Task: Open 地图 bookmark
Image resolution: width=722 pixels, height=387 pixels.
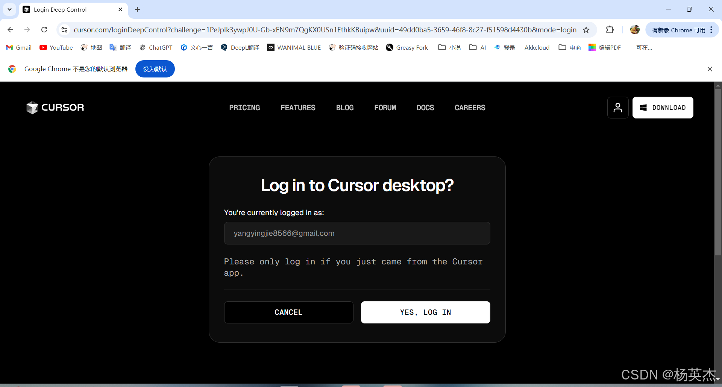Action: 91,47
